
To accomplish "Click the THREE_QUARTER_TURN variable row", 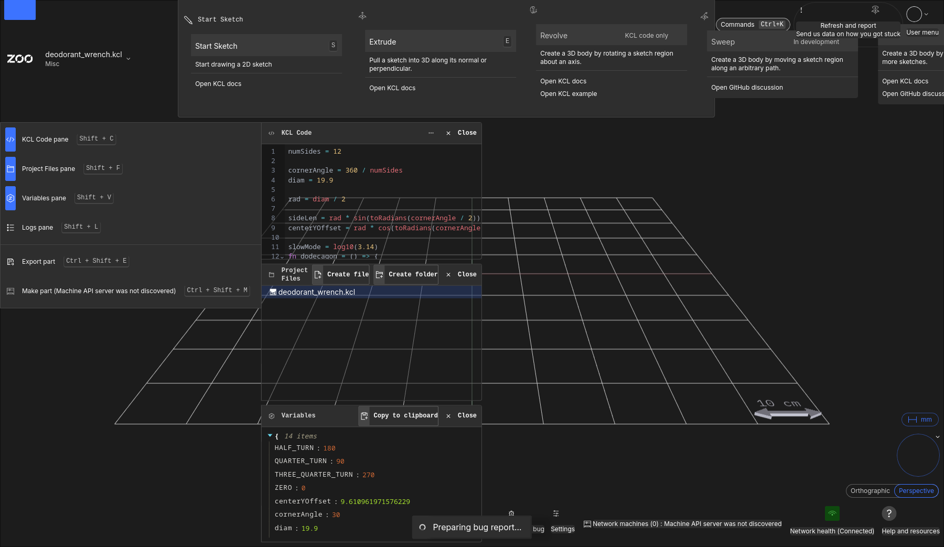I will (x=324, y=475).
